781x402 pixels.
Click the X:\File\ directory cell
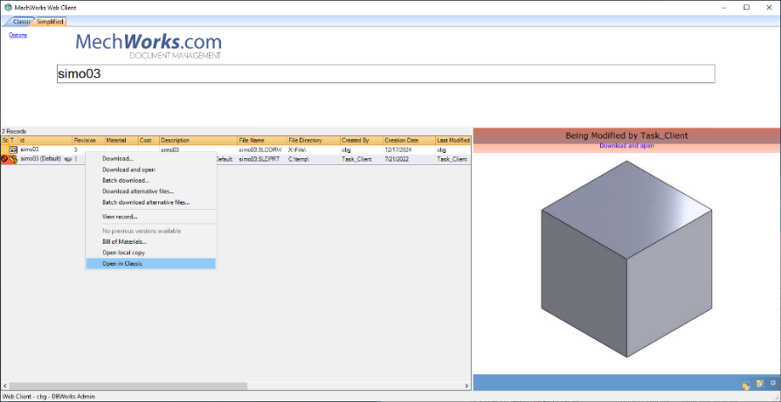point(297,149)
